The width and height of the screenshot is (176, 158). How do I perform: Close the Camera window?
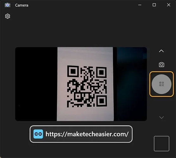point(169,5)
